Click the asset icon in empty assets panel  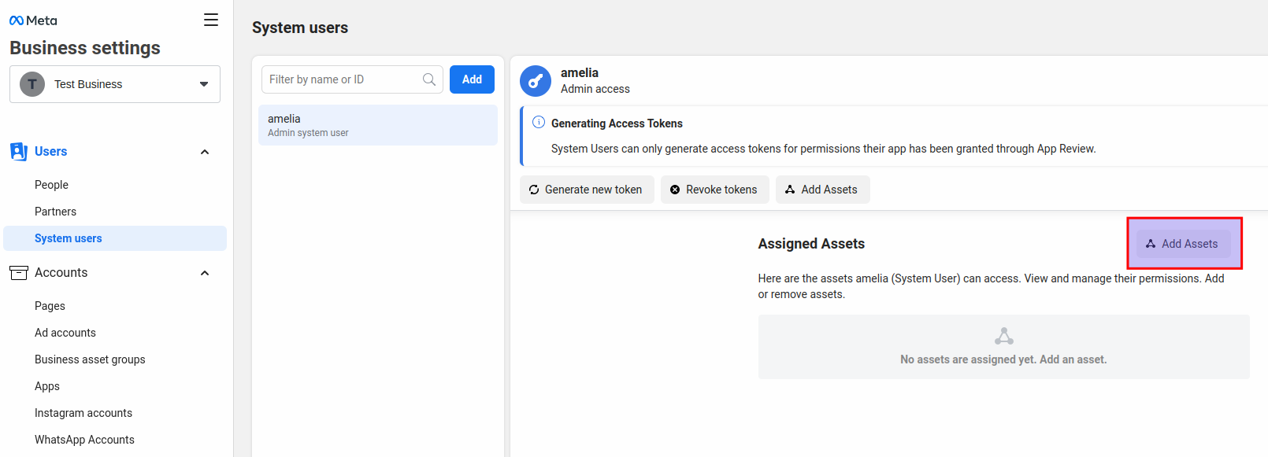[x=1004, y=337]
